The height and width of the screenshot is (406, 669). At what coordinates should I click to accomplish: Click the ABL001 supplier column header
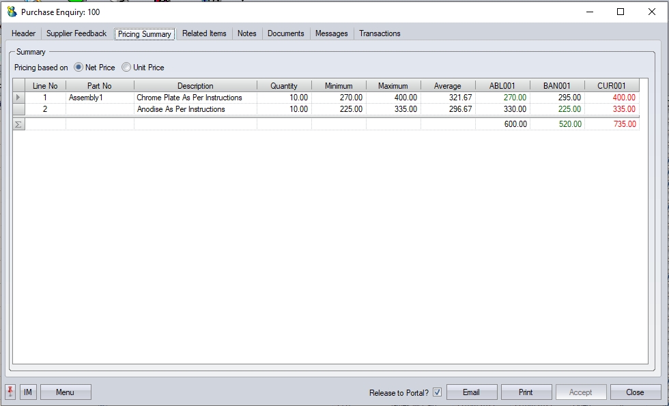point(502,86)
